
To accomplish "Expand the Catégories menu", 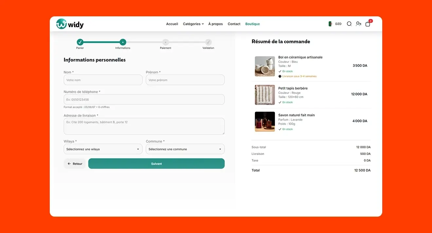I will coord(193,24).
